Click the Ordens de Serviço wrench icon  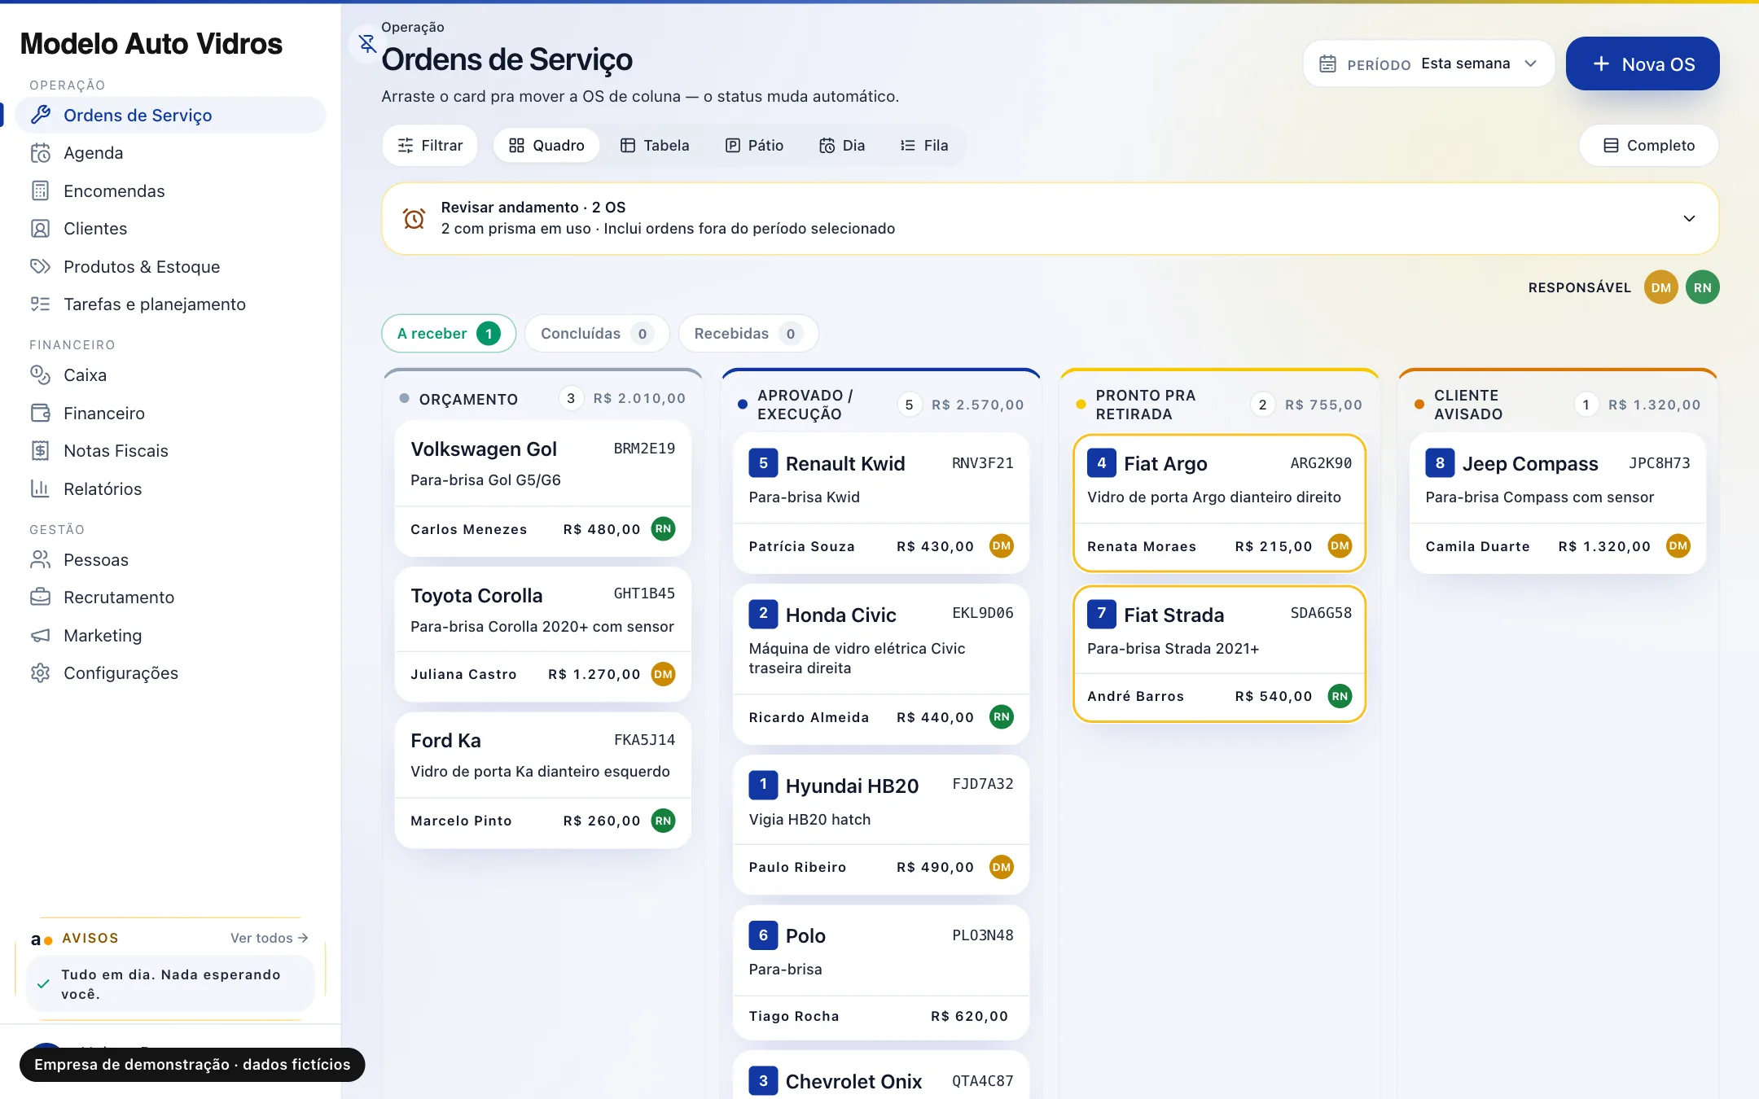pos(40,115)
